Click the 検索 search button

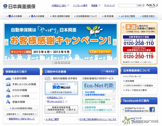[x=139, y=6]
